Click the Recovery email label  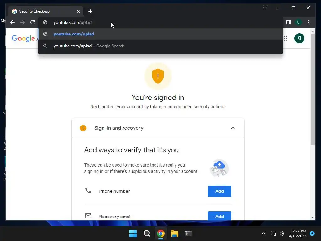[115, 217]
